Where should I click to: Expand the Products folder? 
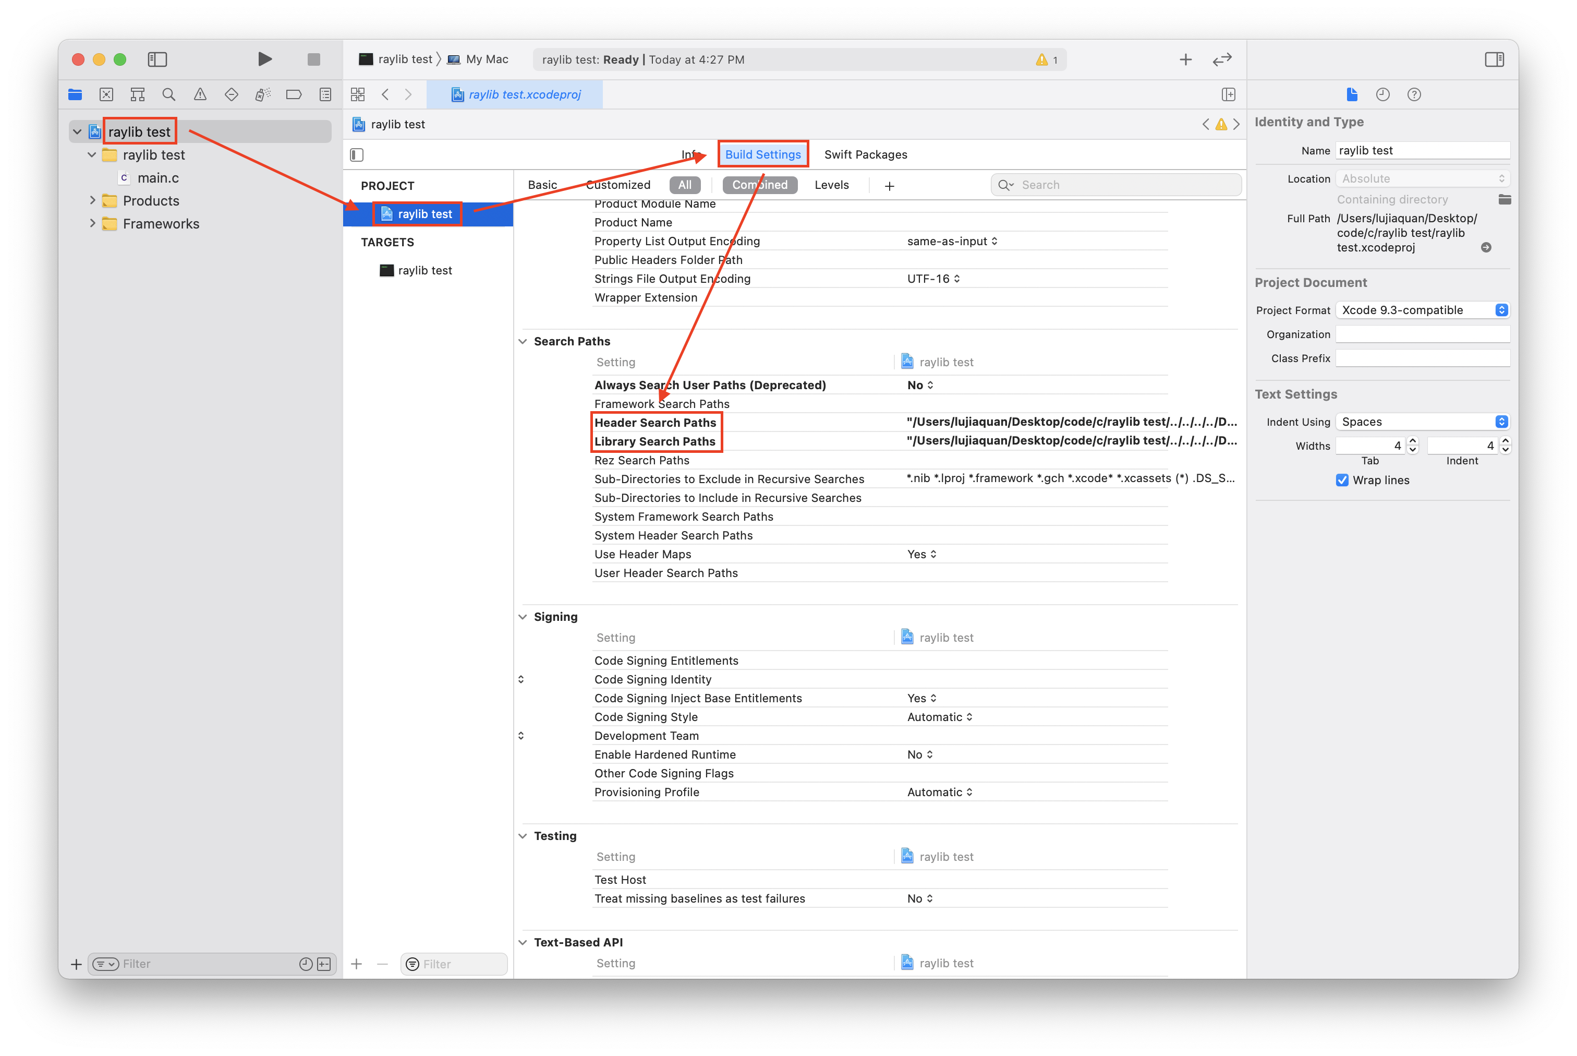pos(93,201)
